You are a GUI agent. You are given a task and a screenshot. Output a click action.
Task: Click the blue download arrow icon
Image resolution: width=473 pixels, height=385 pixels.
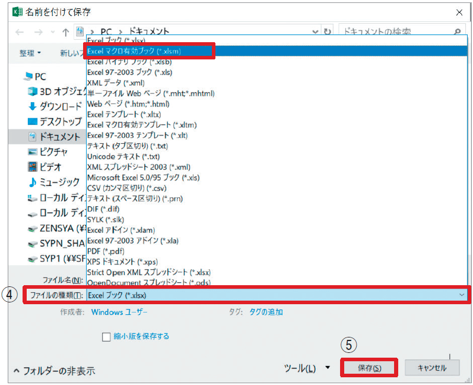click(32, 106)
